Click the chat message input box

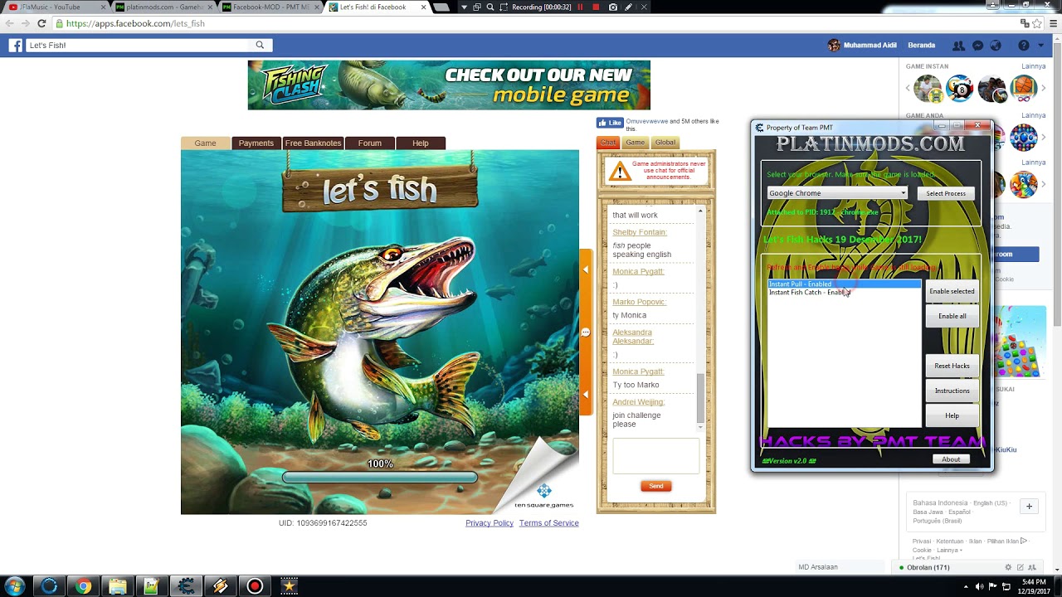655,456
